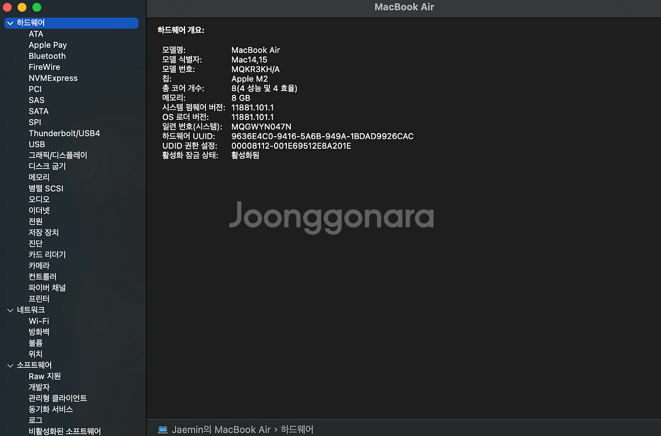Open the 메모리 sidebar item
661x436 pixels.
click(x=39, y=177)
